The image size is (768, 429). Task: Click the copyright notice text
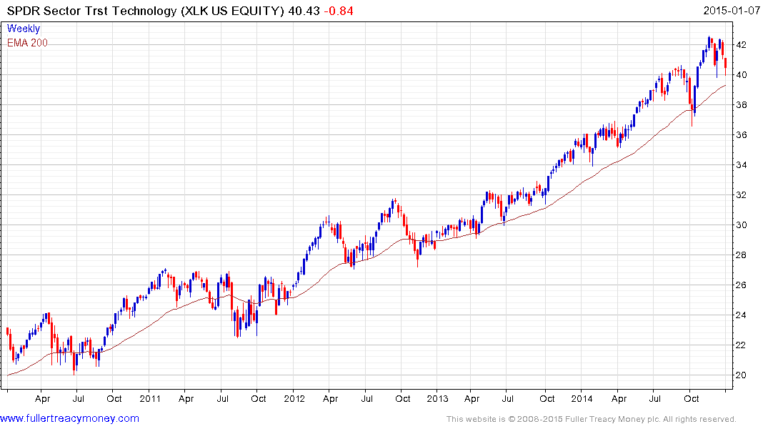pos(592,419)
